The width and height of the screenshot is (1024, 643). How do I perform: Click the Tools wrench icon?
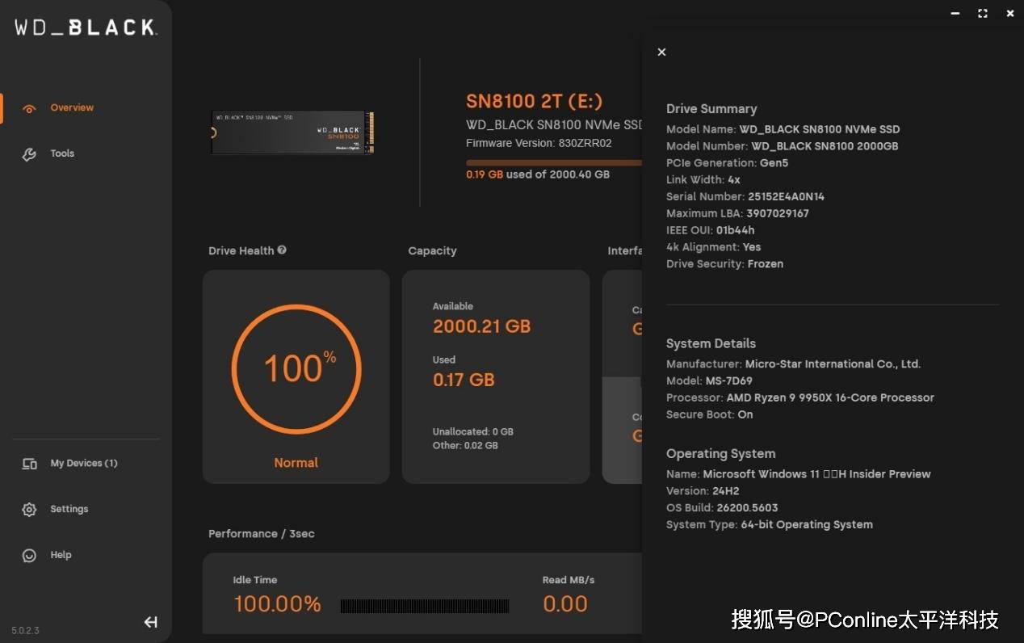tap(30, 154)
